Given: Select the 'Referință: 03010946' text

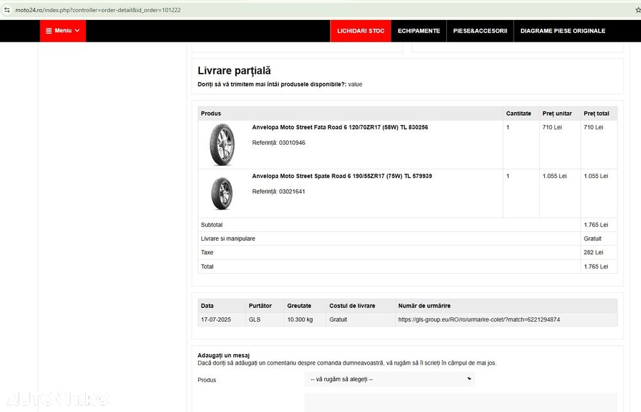Looking at the screenshot, I should (278, 143).
